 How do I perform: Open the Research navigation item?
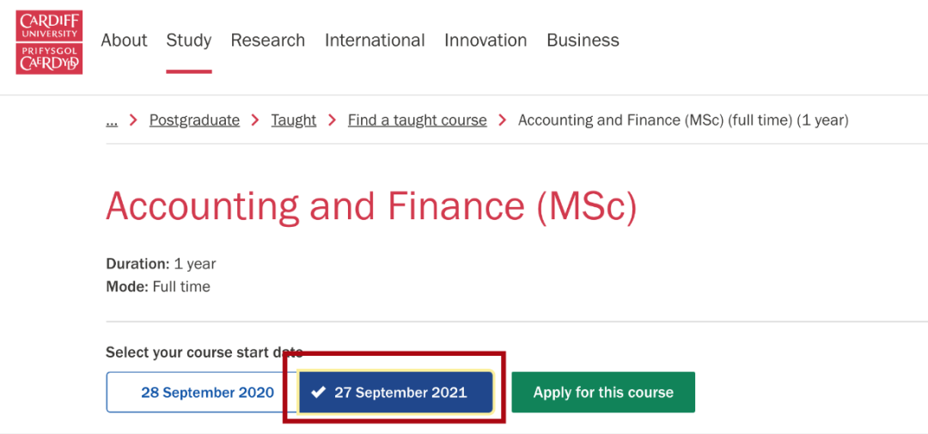[x=267, y=40]
